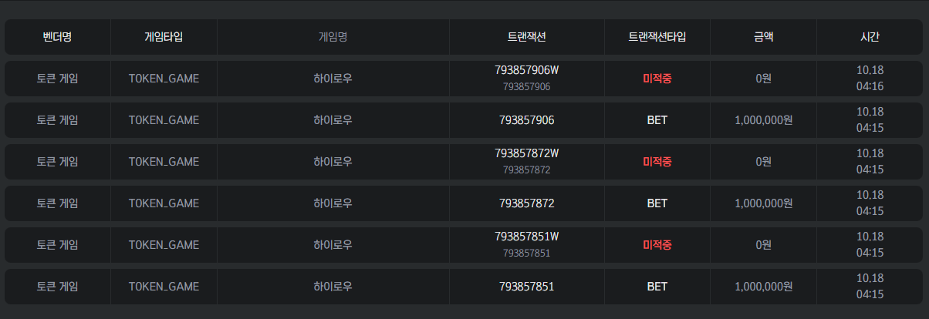Click 0원 amount in the 793857872W row

[x=763, y=162]
